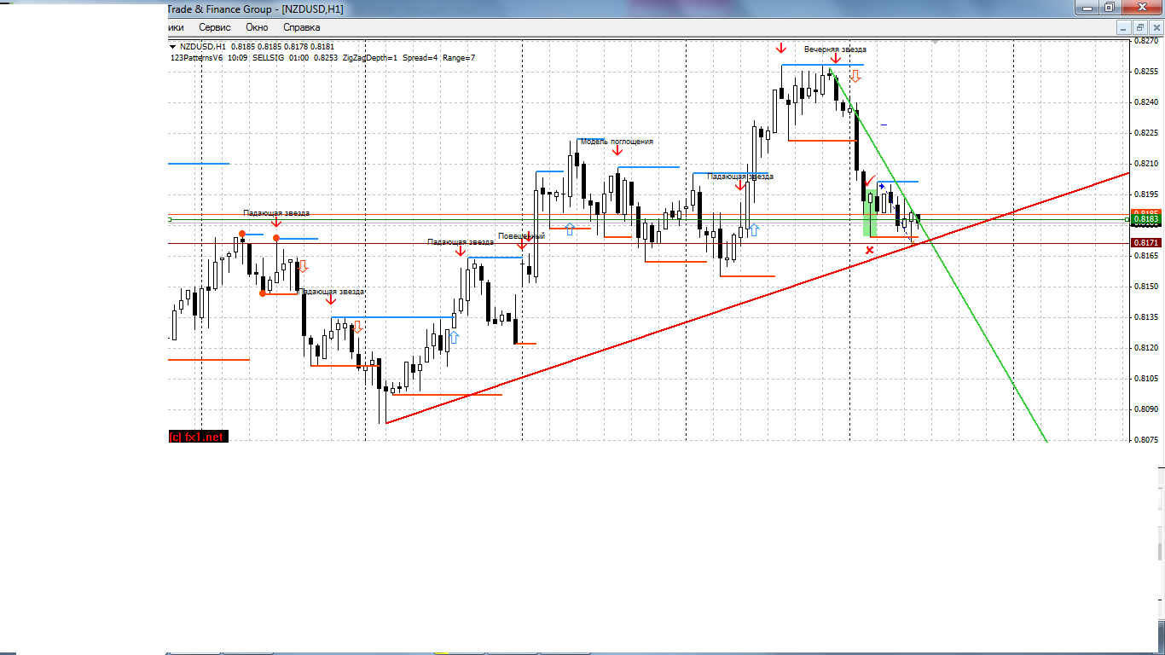1165x655 pixels.
Task: Click the gray chart shift triangle marker
Action: [935, 41]
